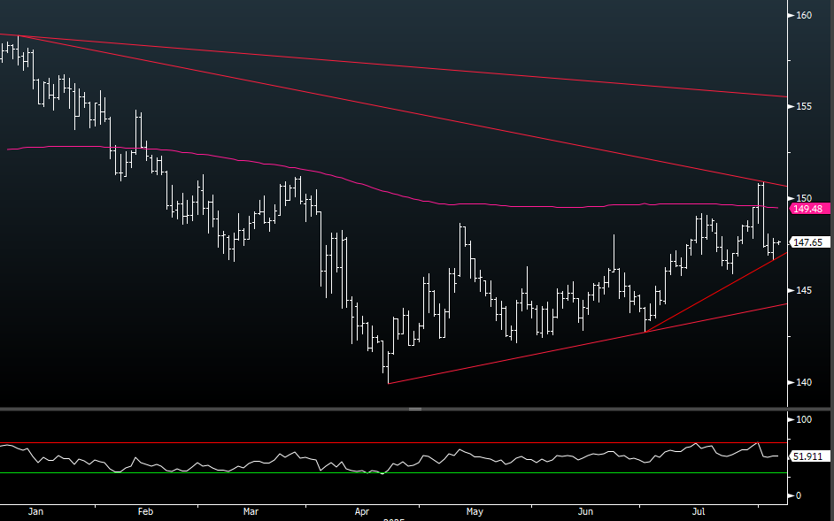The width and height of the screenshot is (834, 521).
Task: Select the Jul label on time axis
Action: [x=699, y=511]
